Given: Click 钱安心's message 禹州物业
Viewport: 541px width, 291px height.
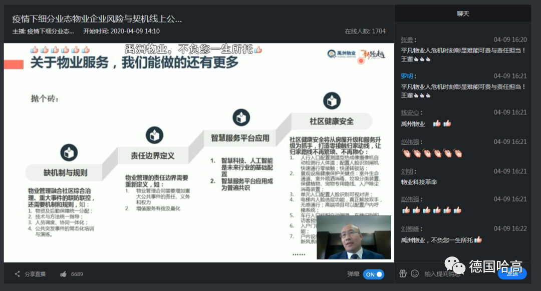Looking at the screenshot, I should [413, 124].
